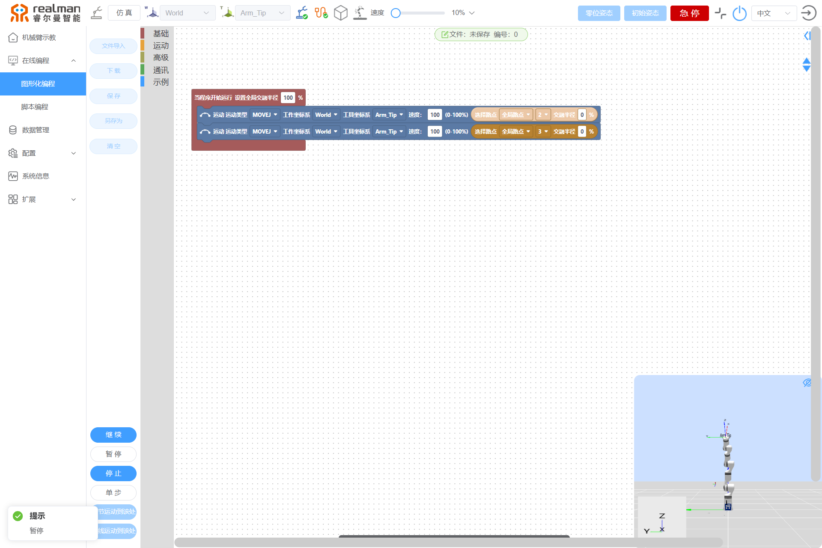Click the logout arrow icon
822x548 pixels.
point(808,13)
